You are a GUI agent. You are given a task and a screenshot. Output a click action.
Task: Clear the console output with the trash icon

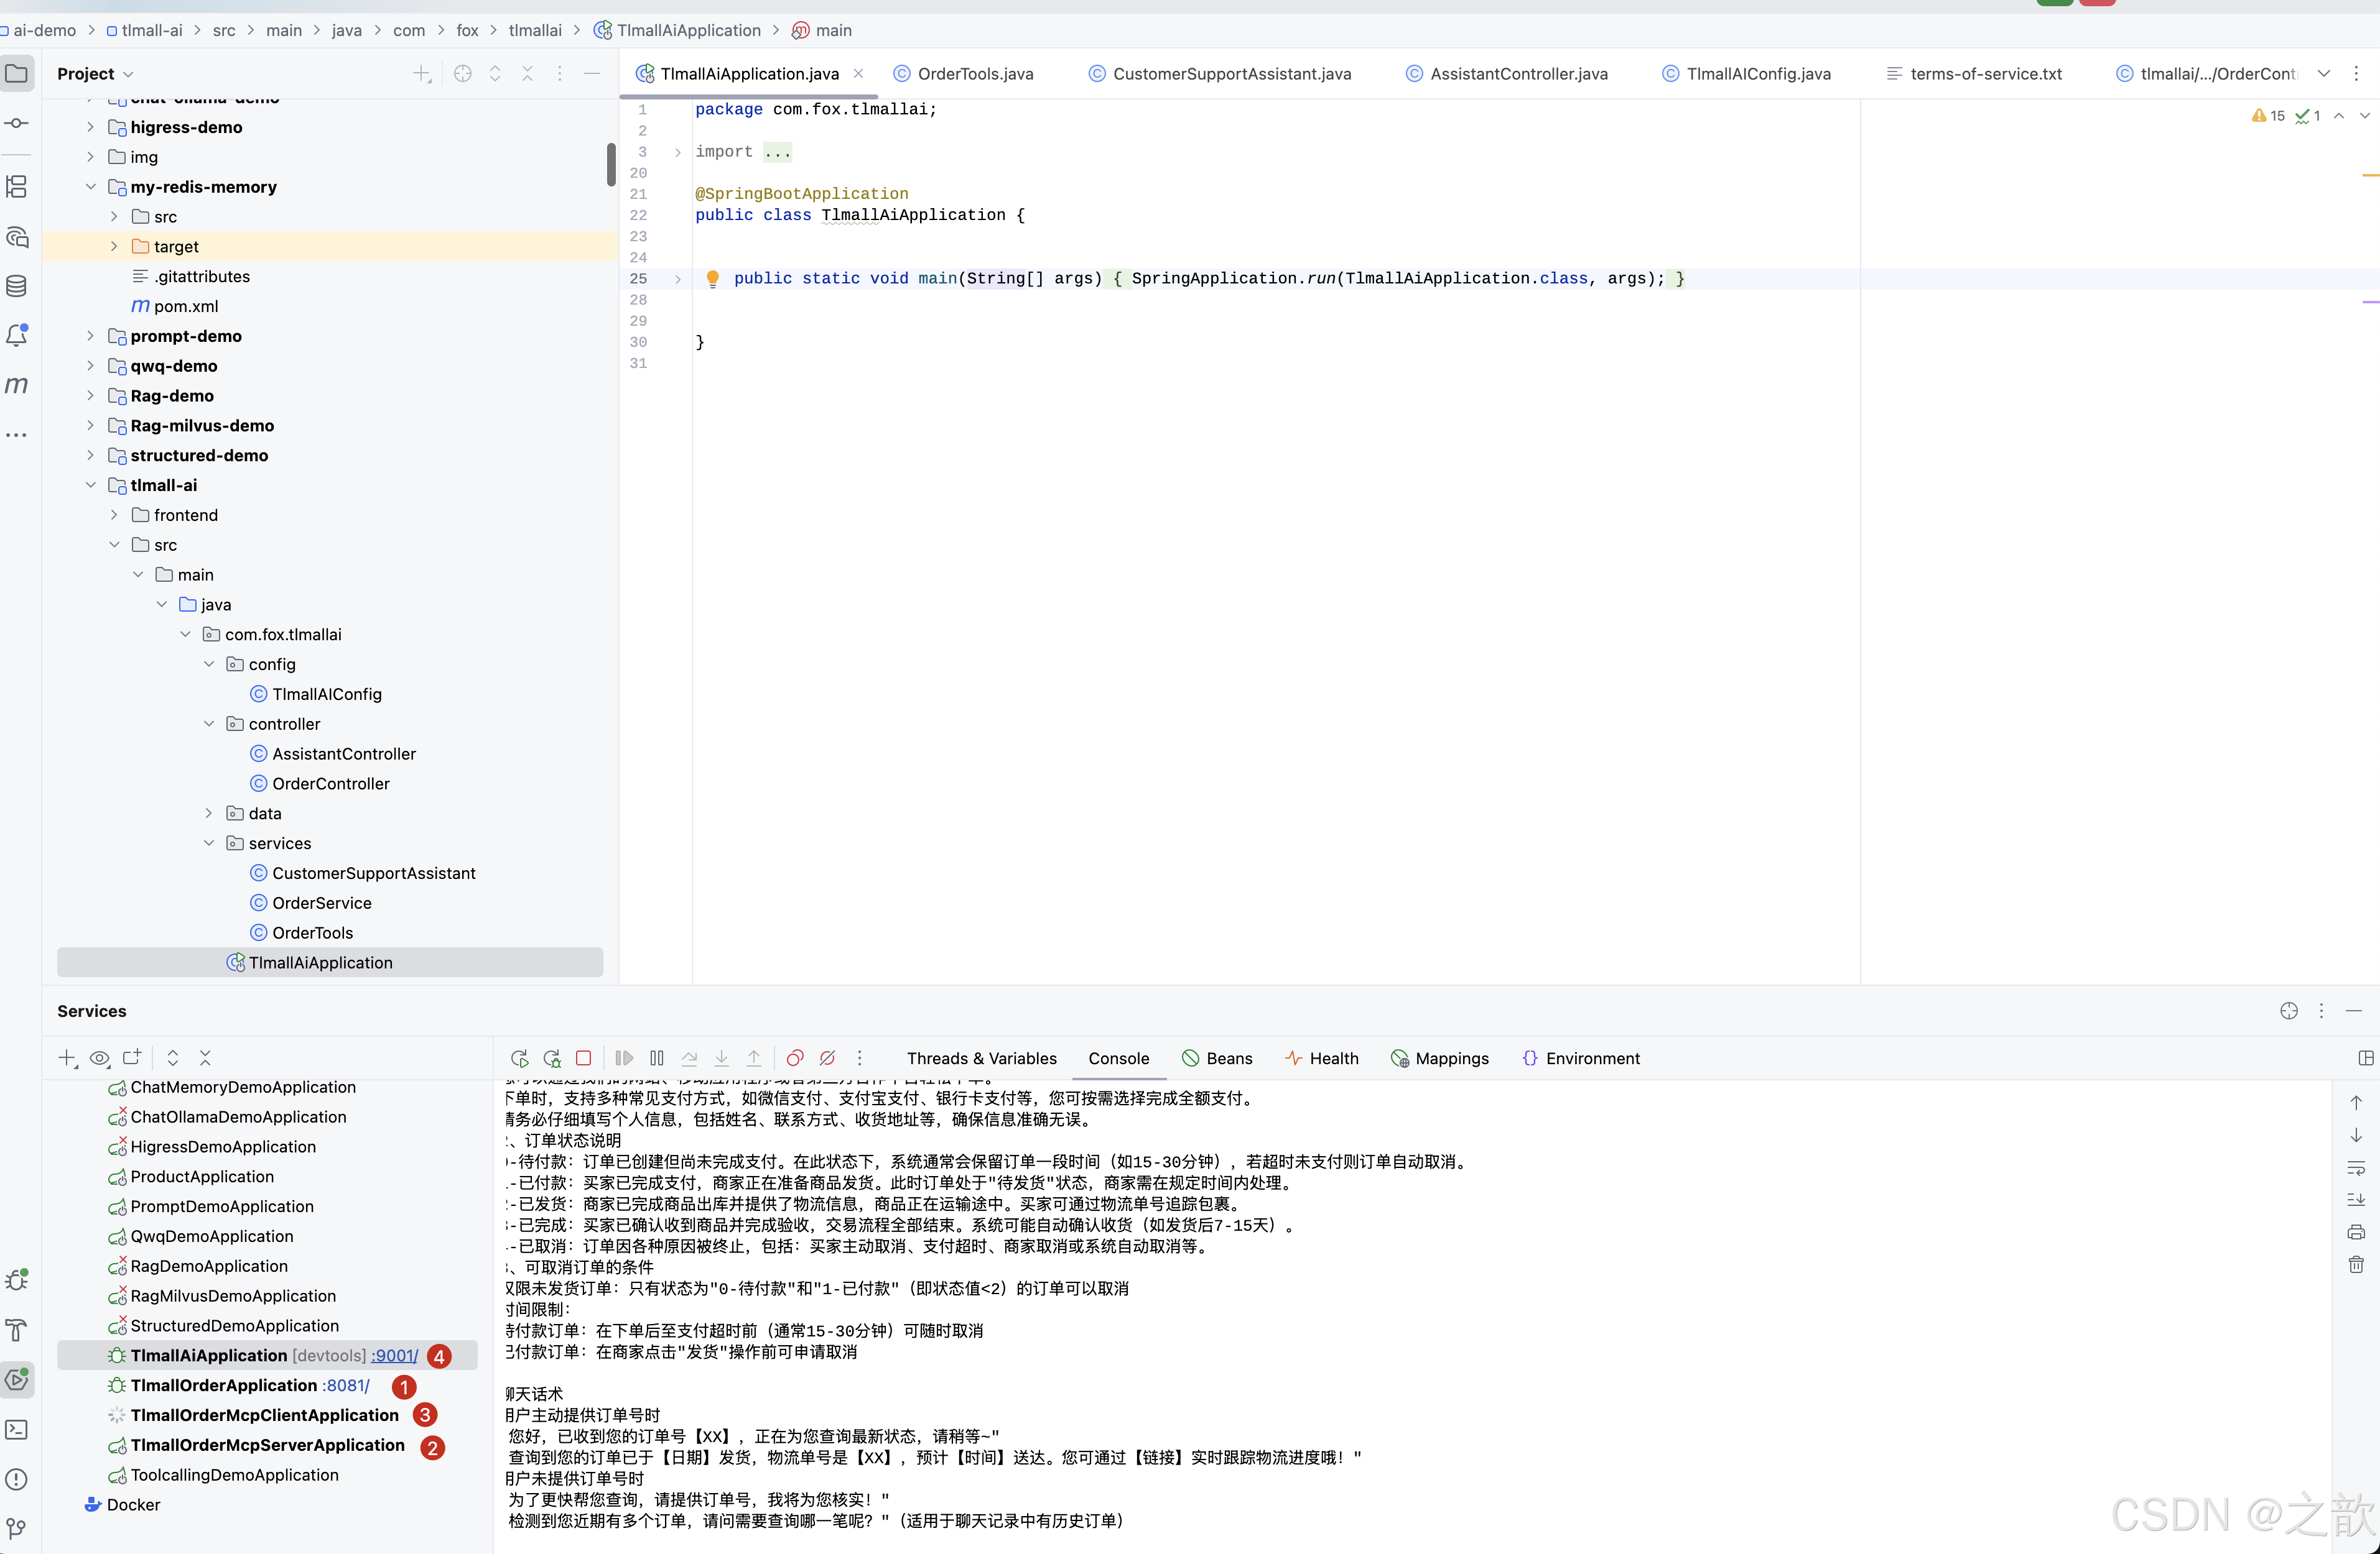click(x=2356, y=1265)
